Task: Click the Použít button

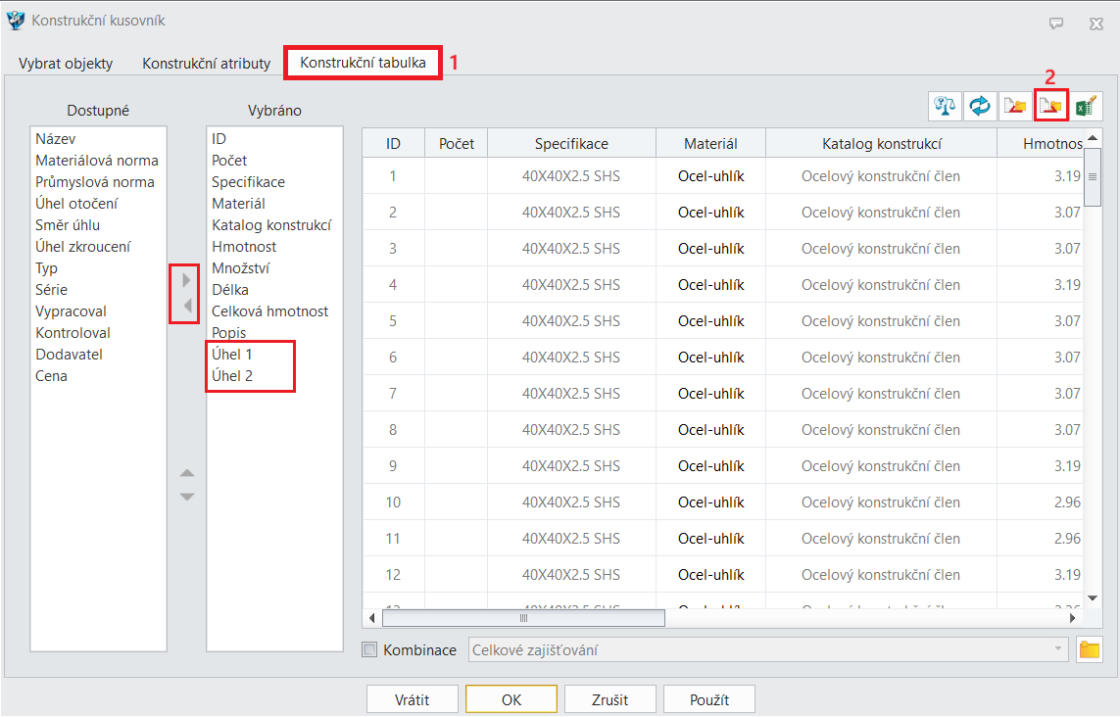Action: click(708, 699)
